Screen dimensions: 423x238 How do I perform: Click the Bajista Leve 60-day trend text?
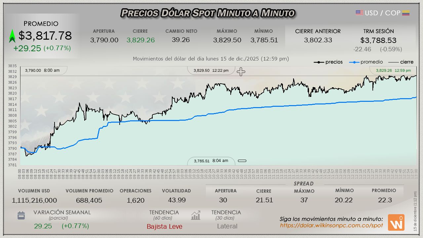point(164,226)
